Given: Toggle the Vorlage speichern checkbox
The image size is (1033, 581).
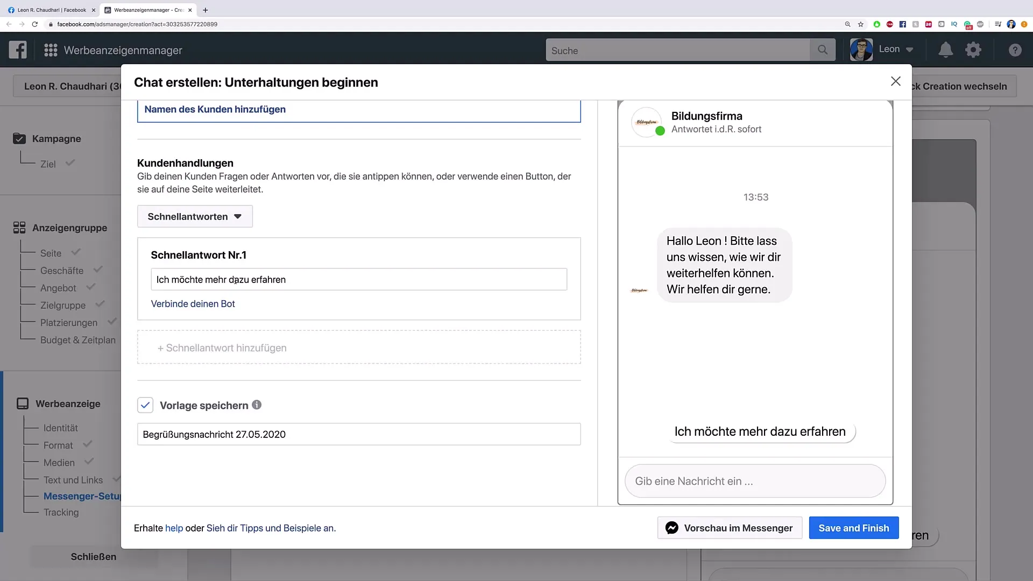Looking at the screenshot, I should click(x=145, y=405).
